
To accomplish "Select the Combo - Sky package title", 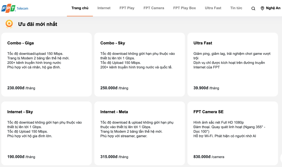I will pyautogui.click(x=113, y=43).
